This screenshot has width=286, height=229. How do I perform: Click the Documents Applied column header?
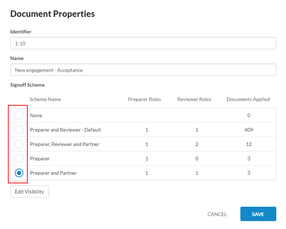[x=248, y=99]
